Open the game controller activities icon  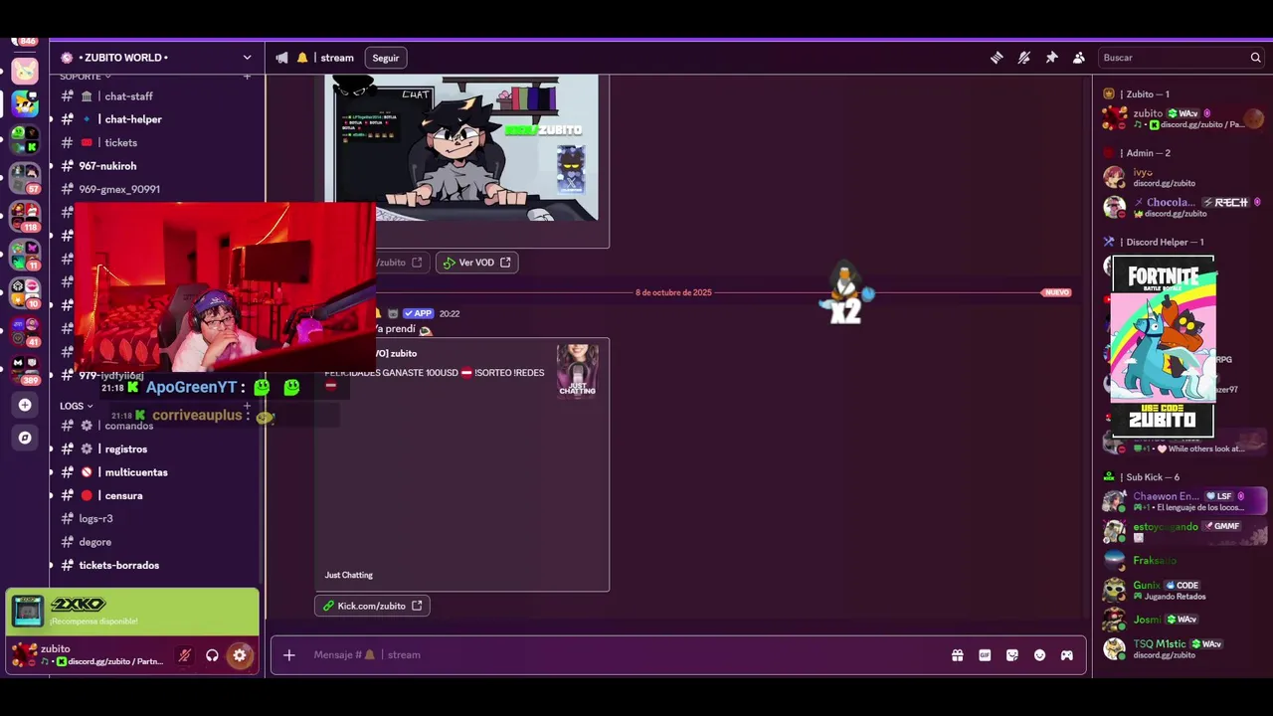tap(1067, 655)
